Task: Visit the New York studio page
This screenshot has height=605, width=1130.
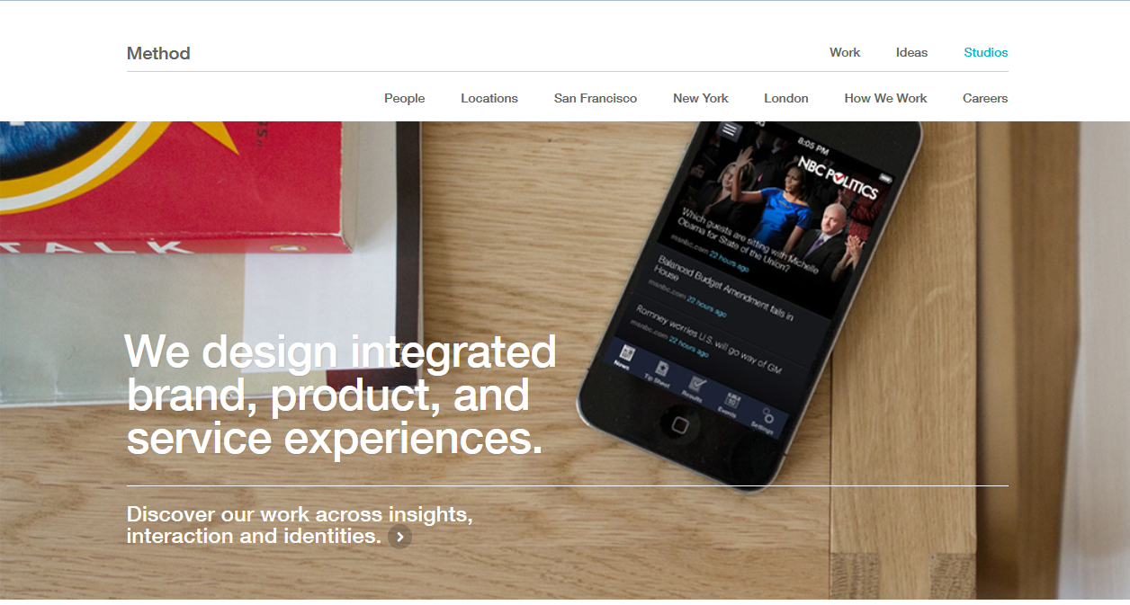Action: point(701,98)
